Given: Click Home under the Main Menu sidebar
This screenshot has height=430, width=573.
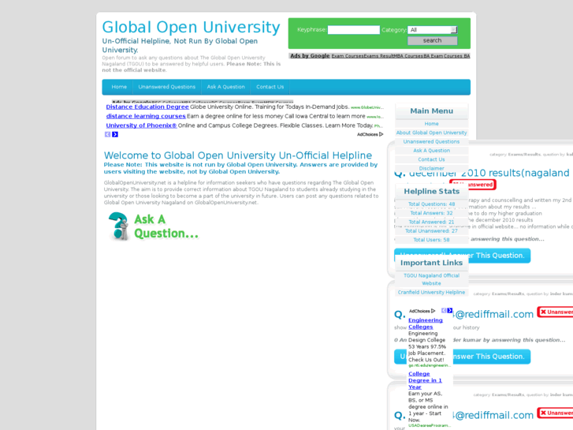Looking at the screenshot, I should pos(432,124).
